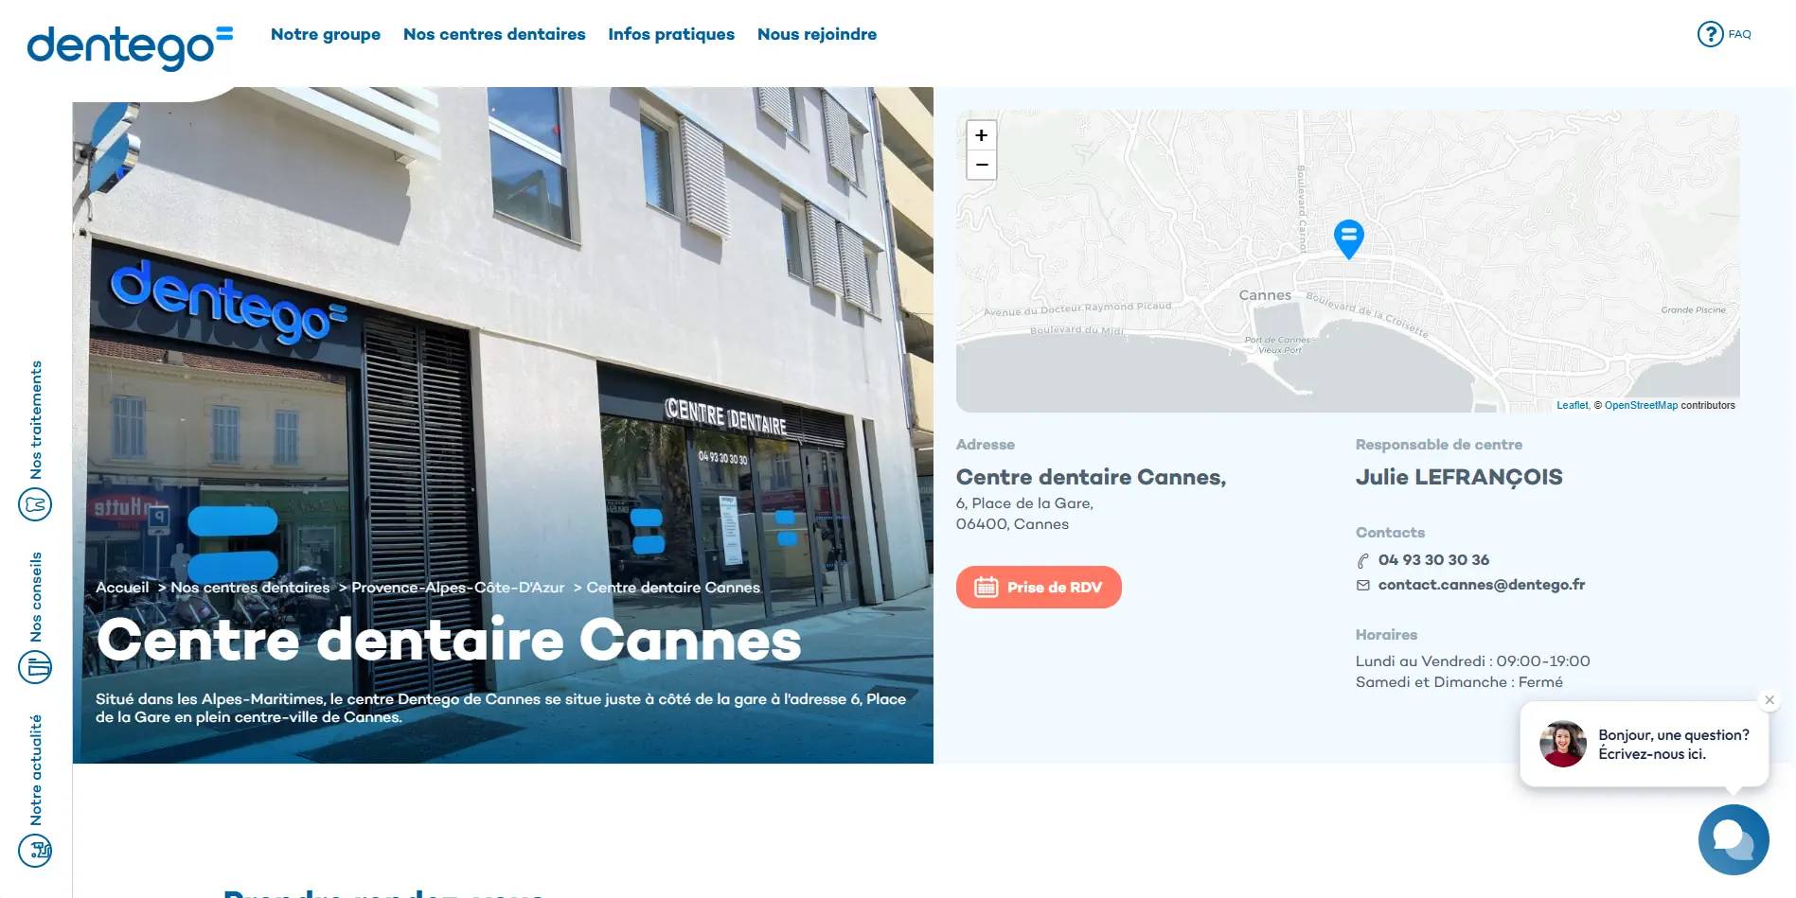The width and height of the screenshot is (1796, 898).
Task: Open the Nos conseils sidebar icon
Action: [35, 667]
